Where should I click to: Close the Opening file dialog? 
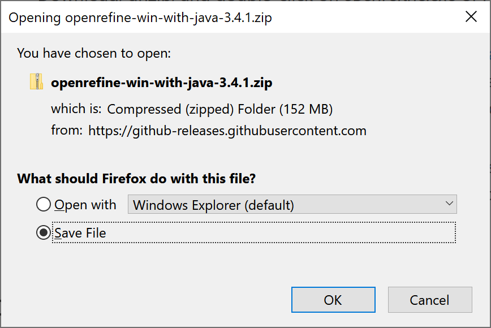click(x=471, y=16)
